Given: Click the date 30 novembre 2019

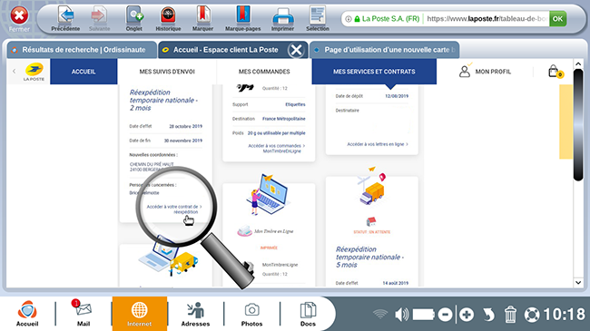Looking at the screenshot, I should tap(182, 141).
